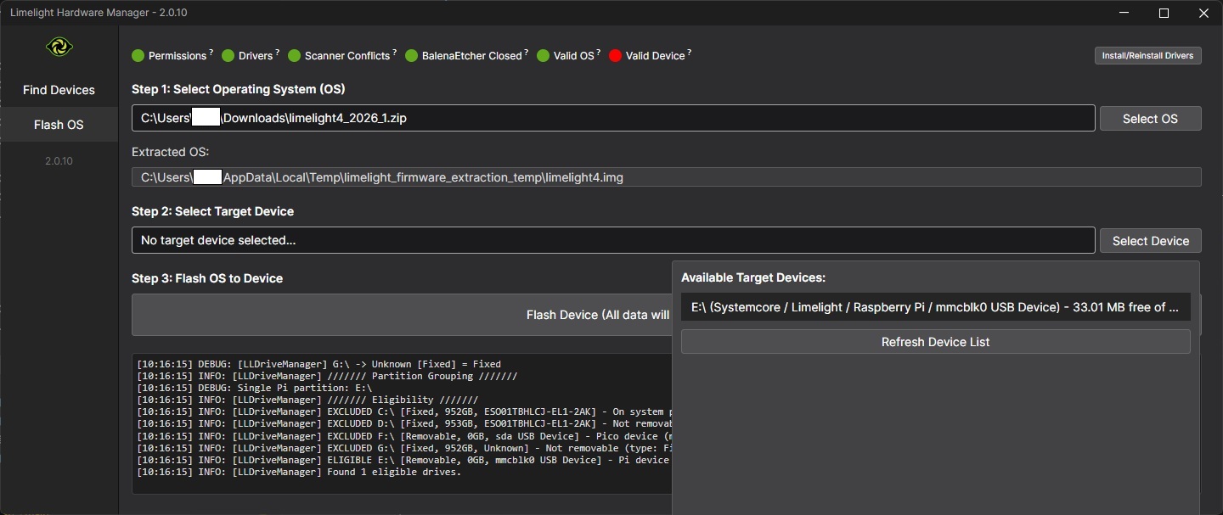Viewport: 1223px width, 515px height.
Task: Maximize the Limelight Hardware Manager window
Action: pyautogui.click(x=1164, y=13)
